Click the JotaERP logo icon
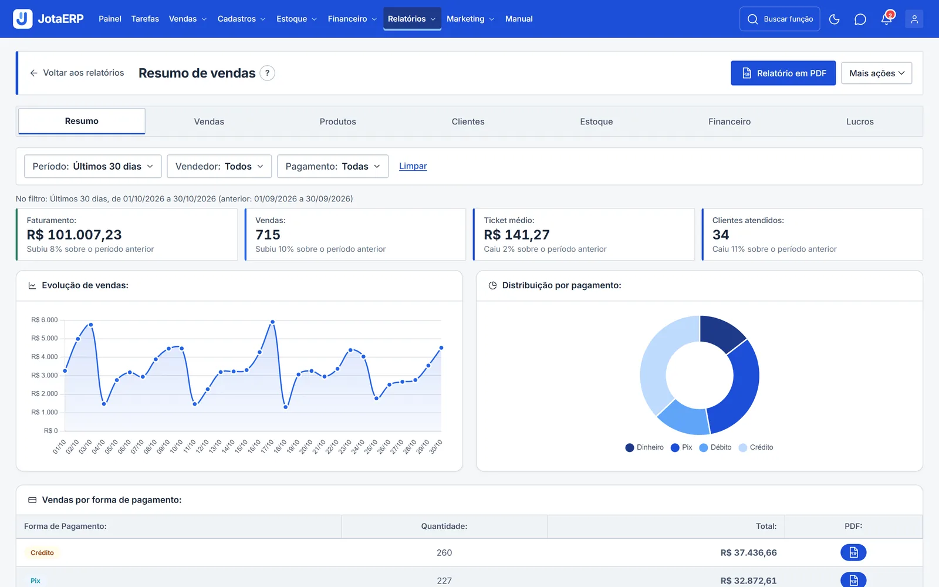Image resolution: width=939 pixels, height=587 pixels. pos(22,19)
